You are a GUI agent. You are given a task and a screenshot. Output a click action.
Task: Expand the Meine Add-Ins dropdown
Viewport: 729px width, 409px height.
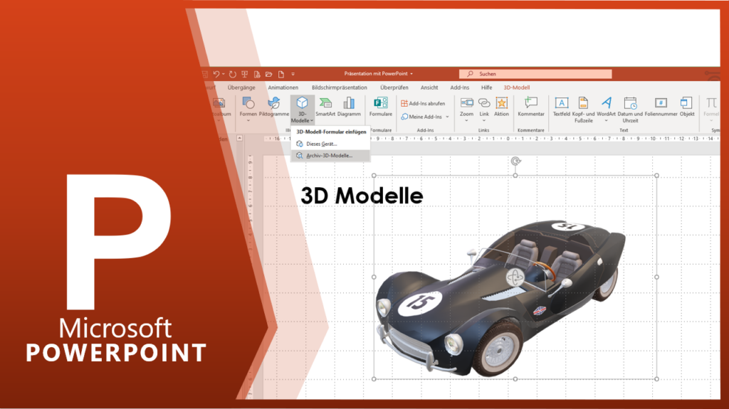point(447,117)
